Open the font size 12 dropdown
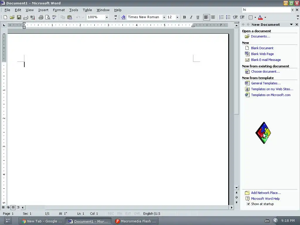300x225 pixels. [x=177, y=17]
